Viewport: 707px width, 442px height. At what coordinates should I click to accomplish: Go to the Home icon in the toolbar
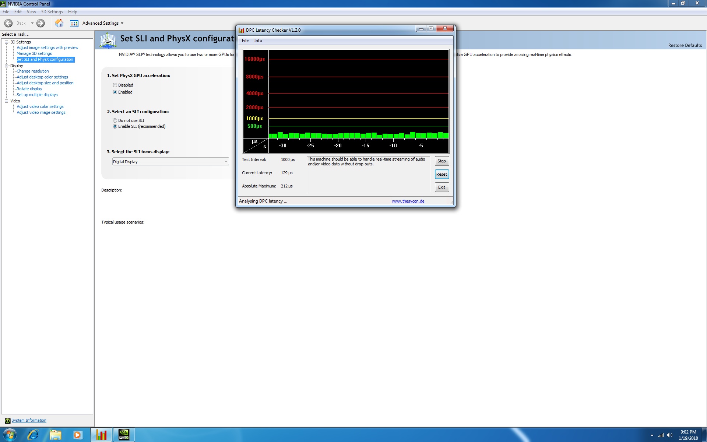click(x=59, y=23)
